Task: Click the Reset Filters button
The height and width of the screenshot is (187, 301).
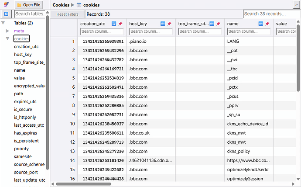Action: [x=67, y=14]
